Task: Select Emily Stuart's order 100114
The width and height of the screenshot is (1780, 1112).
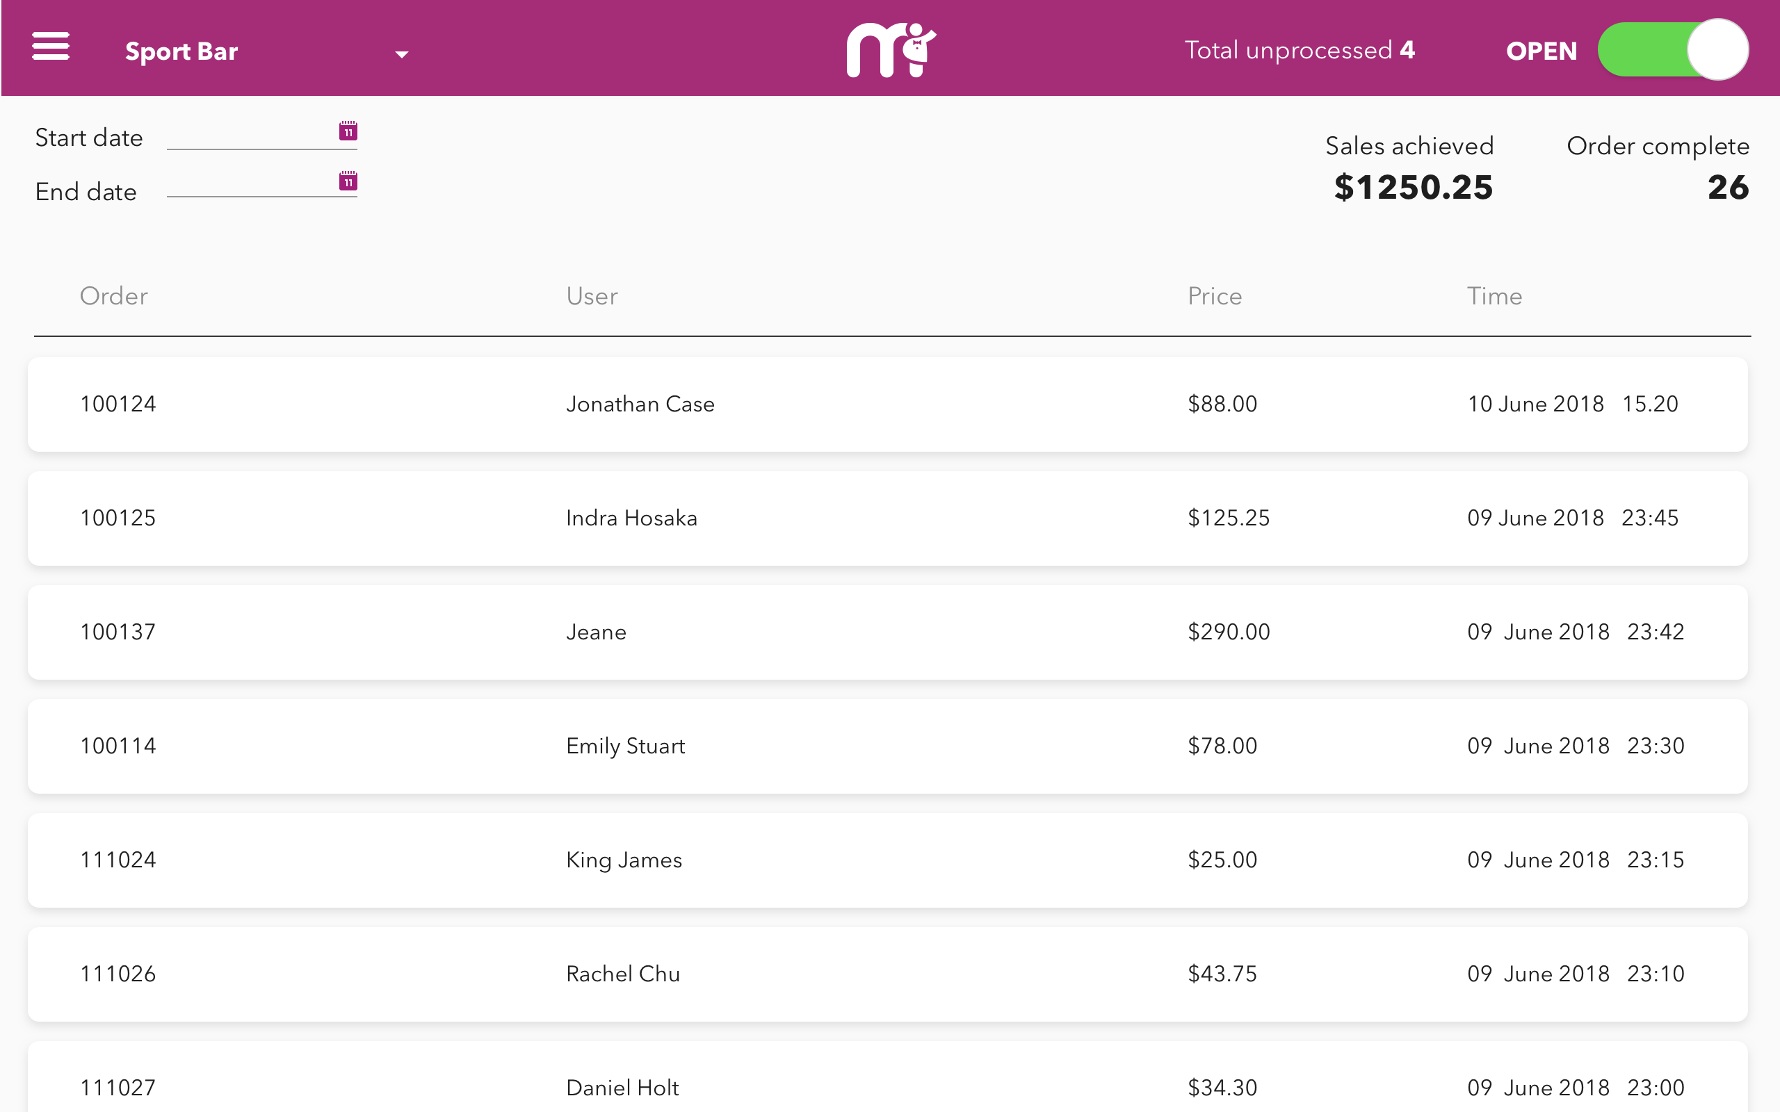Action: pyautogui.click(x=887, y=746)
